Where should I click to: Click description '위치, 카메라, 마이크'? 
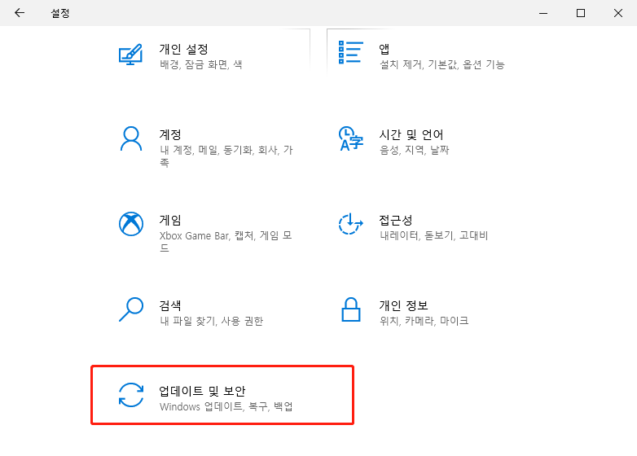click(424, 321)
